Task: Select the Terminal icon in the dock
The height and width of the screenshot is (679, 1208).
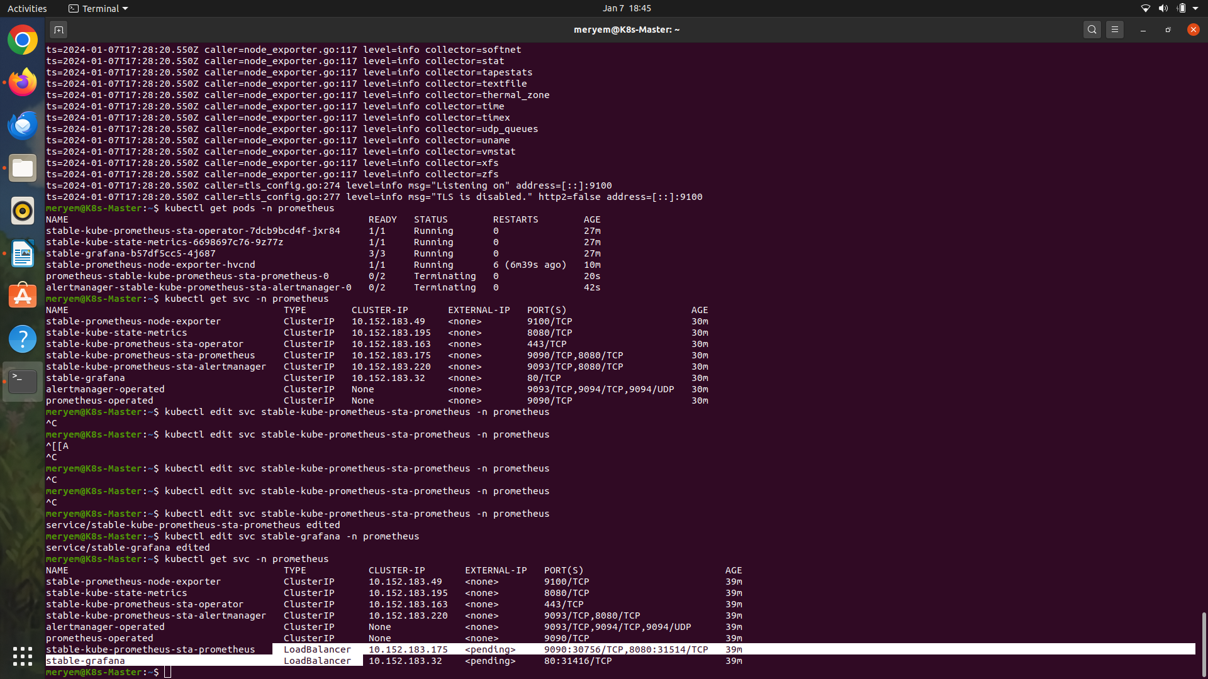Action: 23,382
